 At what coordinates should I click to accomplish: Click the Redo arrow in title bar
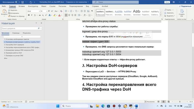31,2
